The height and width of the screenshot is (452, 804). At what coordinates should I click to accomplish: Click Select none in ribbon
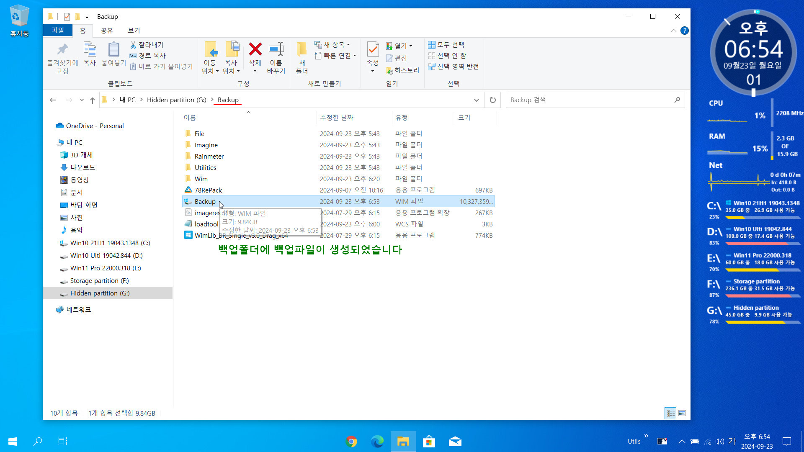pos(447,56)
